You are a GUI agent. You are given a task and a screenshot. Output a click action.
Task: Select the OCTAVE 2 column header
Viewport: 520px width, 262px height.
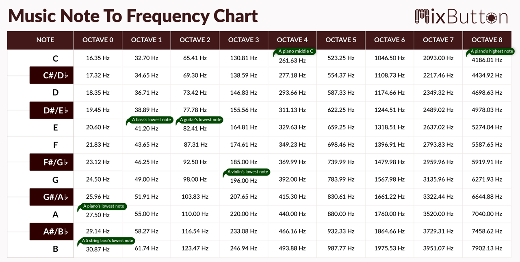(x=195, y=40)
